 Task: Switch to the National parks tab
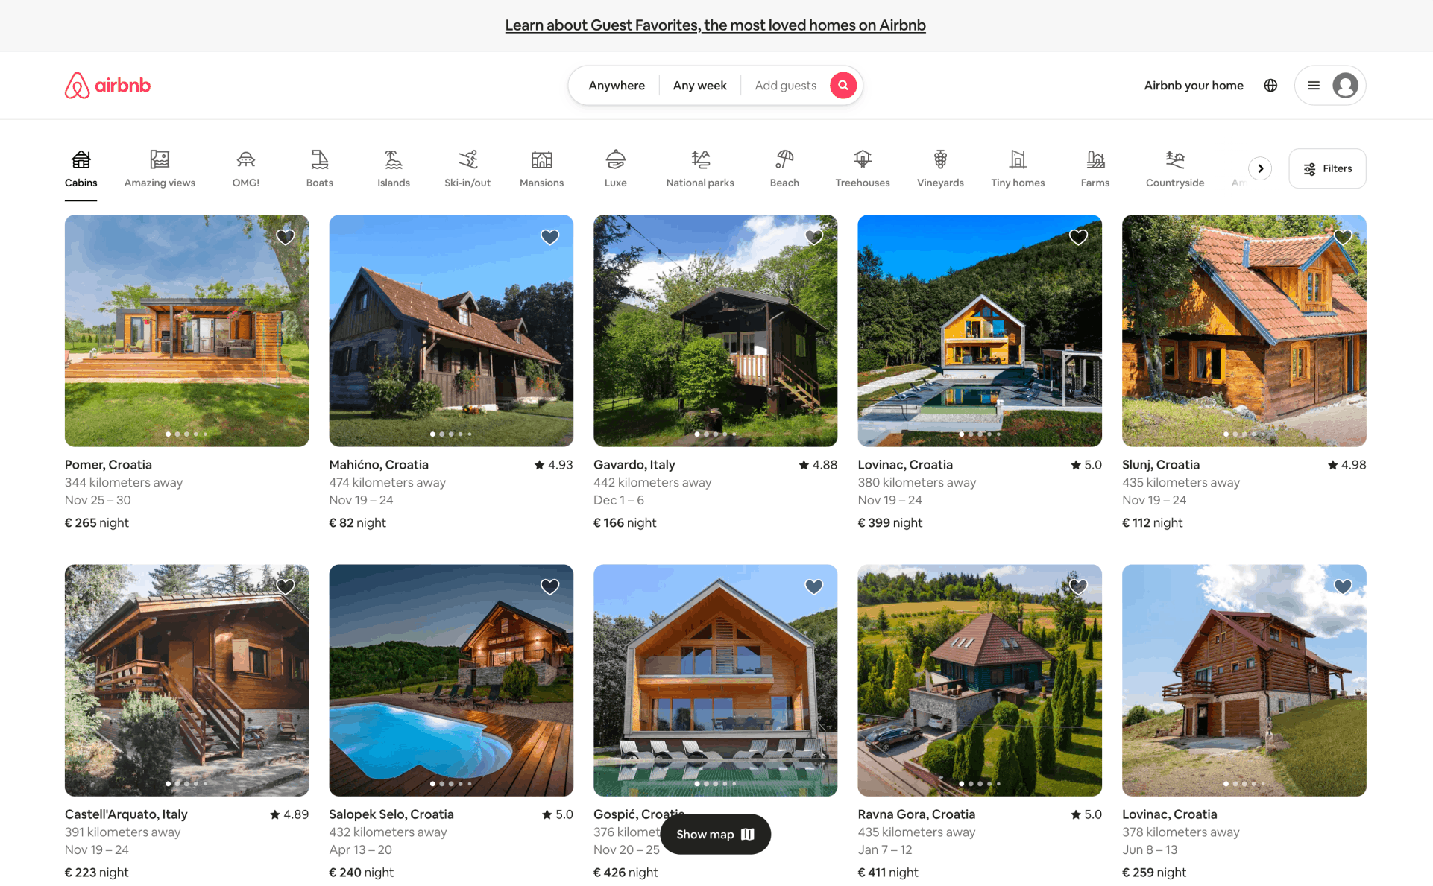(x=699, y=168)
